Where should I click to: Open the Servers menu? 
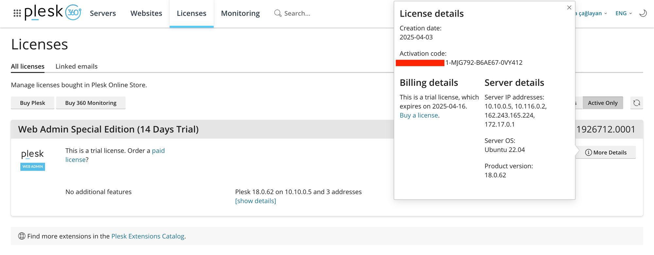tap(103, 13)
